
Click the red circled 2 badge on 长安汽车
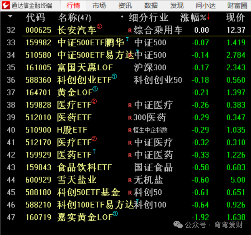click(x=99, y=26)
